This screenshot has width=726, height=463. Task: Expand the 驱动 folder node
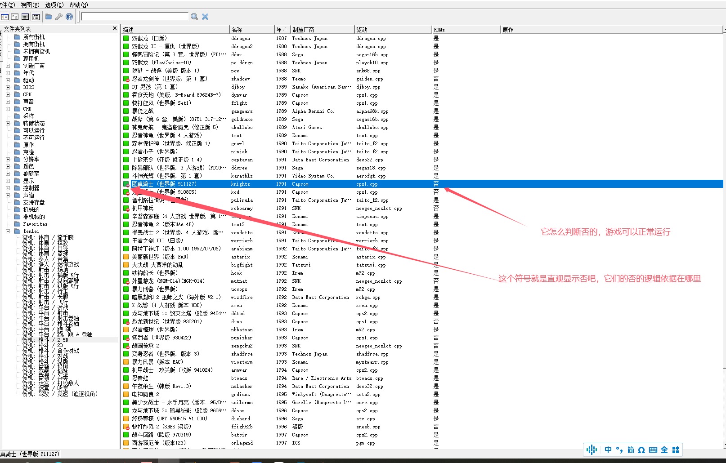click(x=8, y=80)
